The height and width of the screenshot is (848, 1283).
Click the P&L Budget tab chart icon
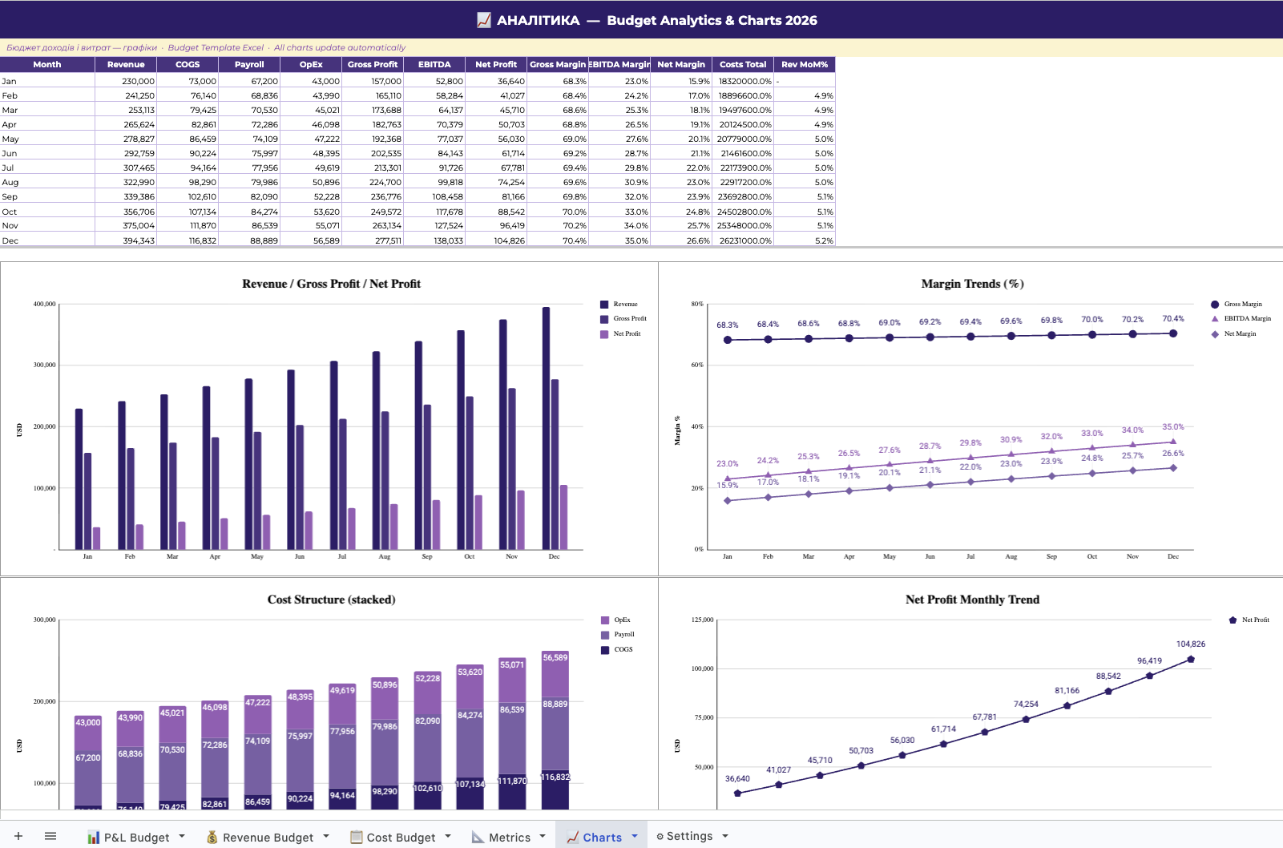(94, 837)
